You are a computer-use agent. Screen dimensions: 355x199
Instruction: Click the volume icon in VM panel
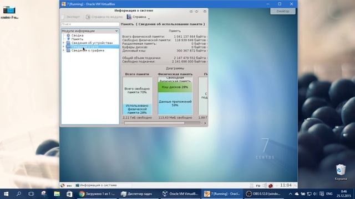coord(265,186)
